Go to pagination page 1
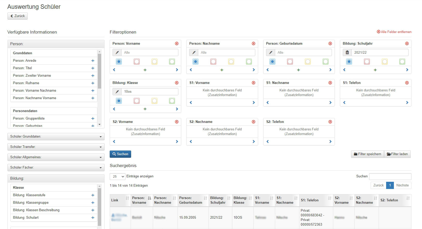This screenshot has height=229, width=422. 390,185
